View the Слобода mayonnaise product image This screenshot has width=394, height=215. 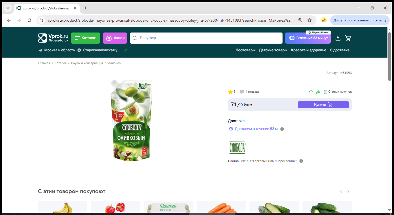131,120
